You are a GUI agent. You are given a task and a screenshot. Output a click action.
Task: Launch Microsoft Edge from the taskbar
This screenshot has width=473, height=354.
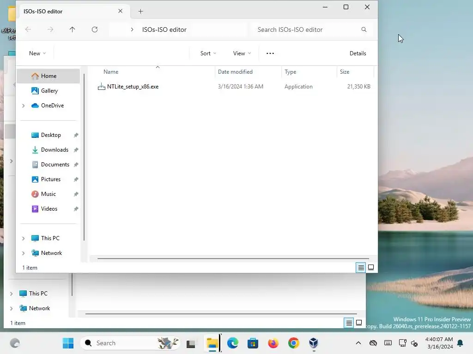click(x=233, y=343)
